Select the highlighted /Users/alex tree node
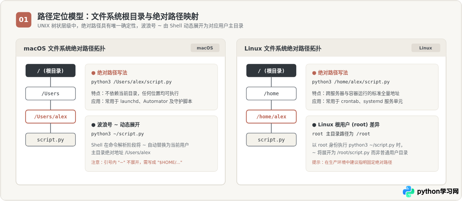462x201 pixels. 51,117
